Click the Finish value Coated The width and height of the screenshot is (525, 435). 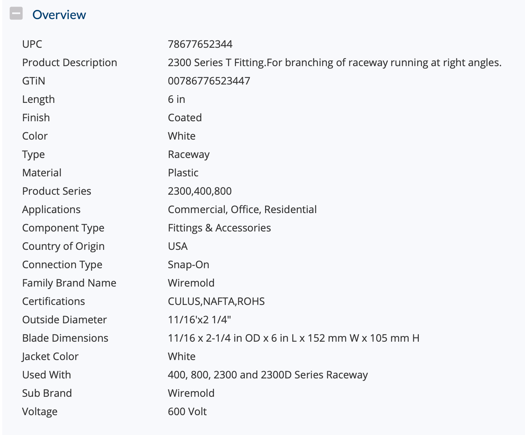(x=185, y=118)
